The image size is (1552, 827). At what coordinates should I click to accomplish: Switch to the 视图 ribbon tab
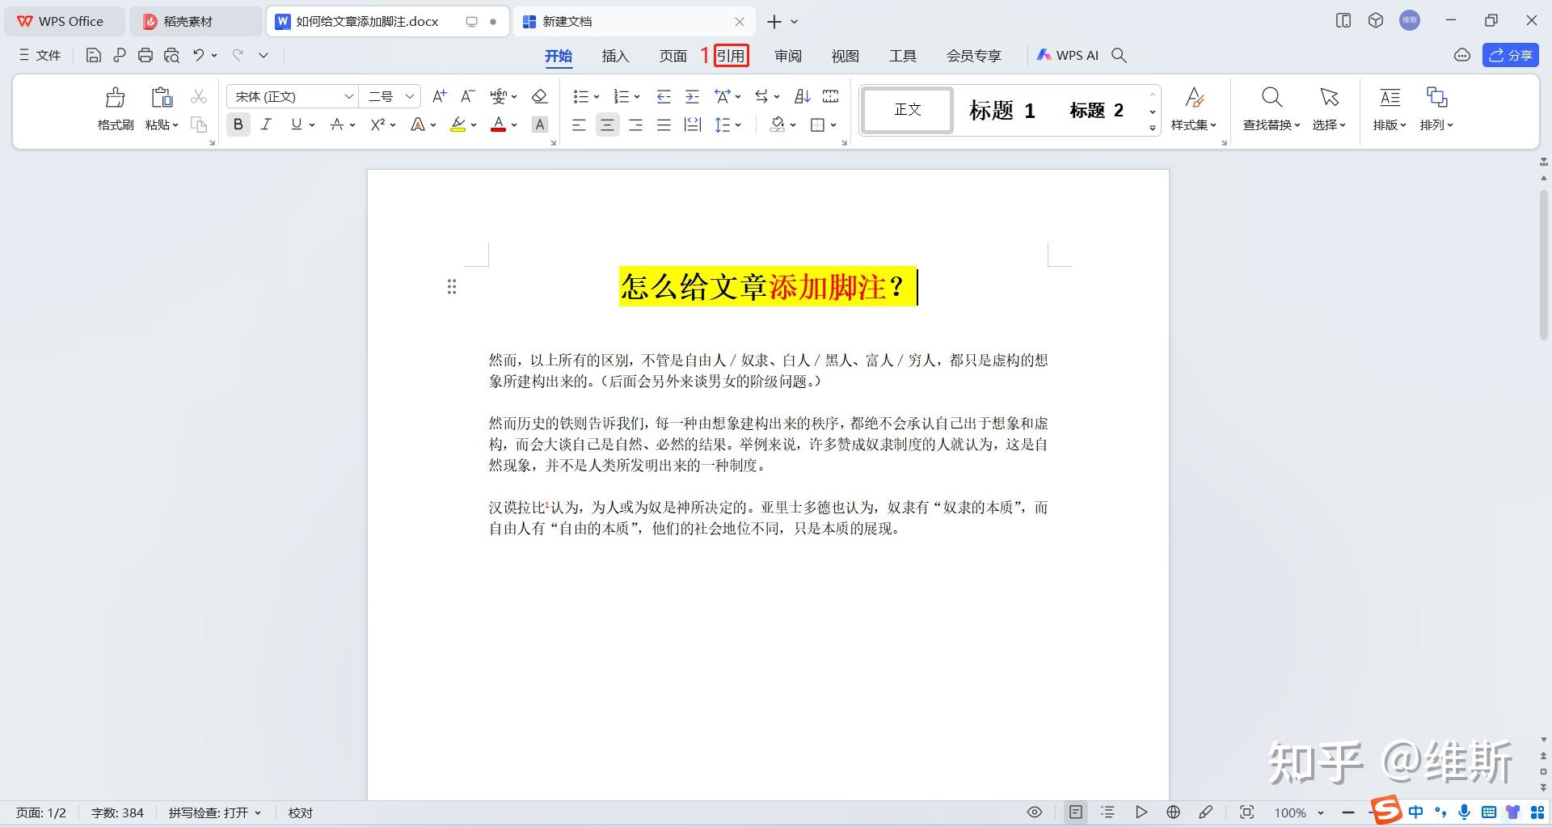(x=846, y=55)
